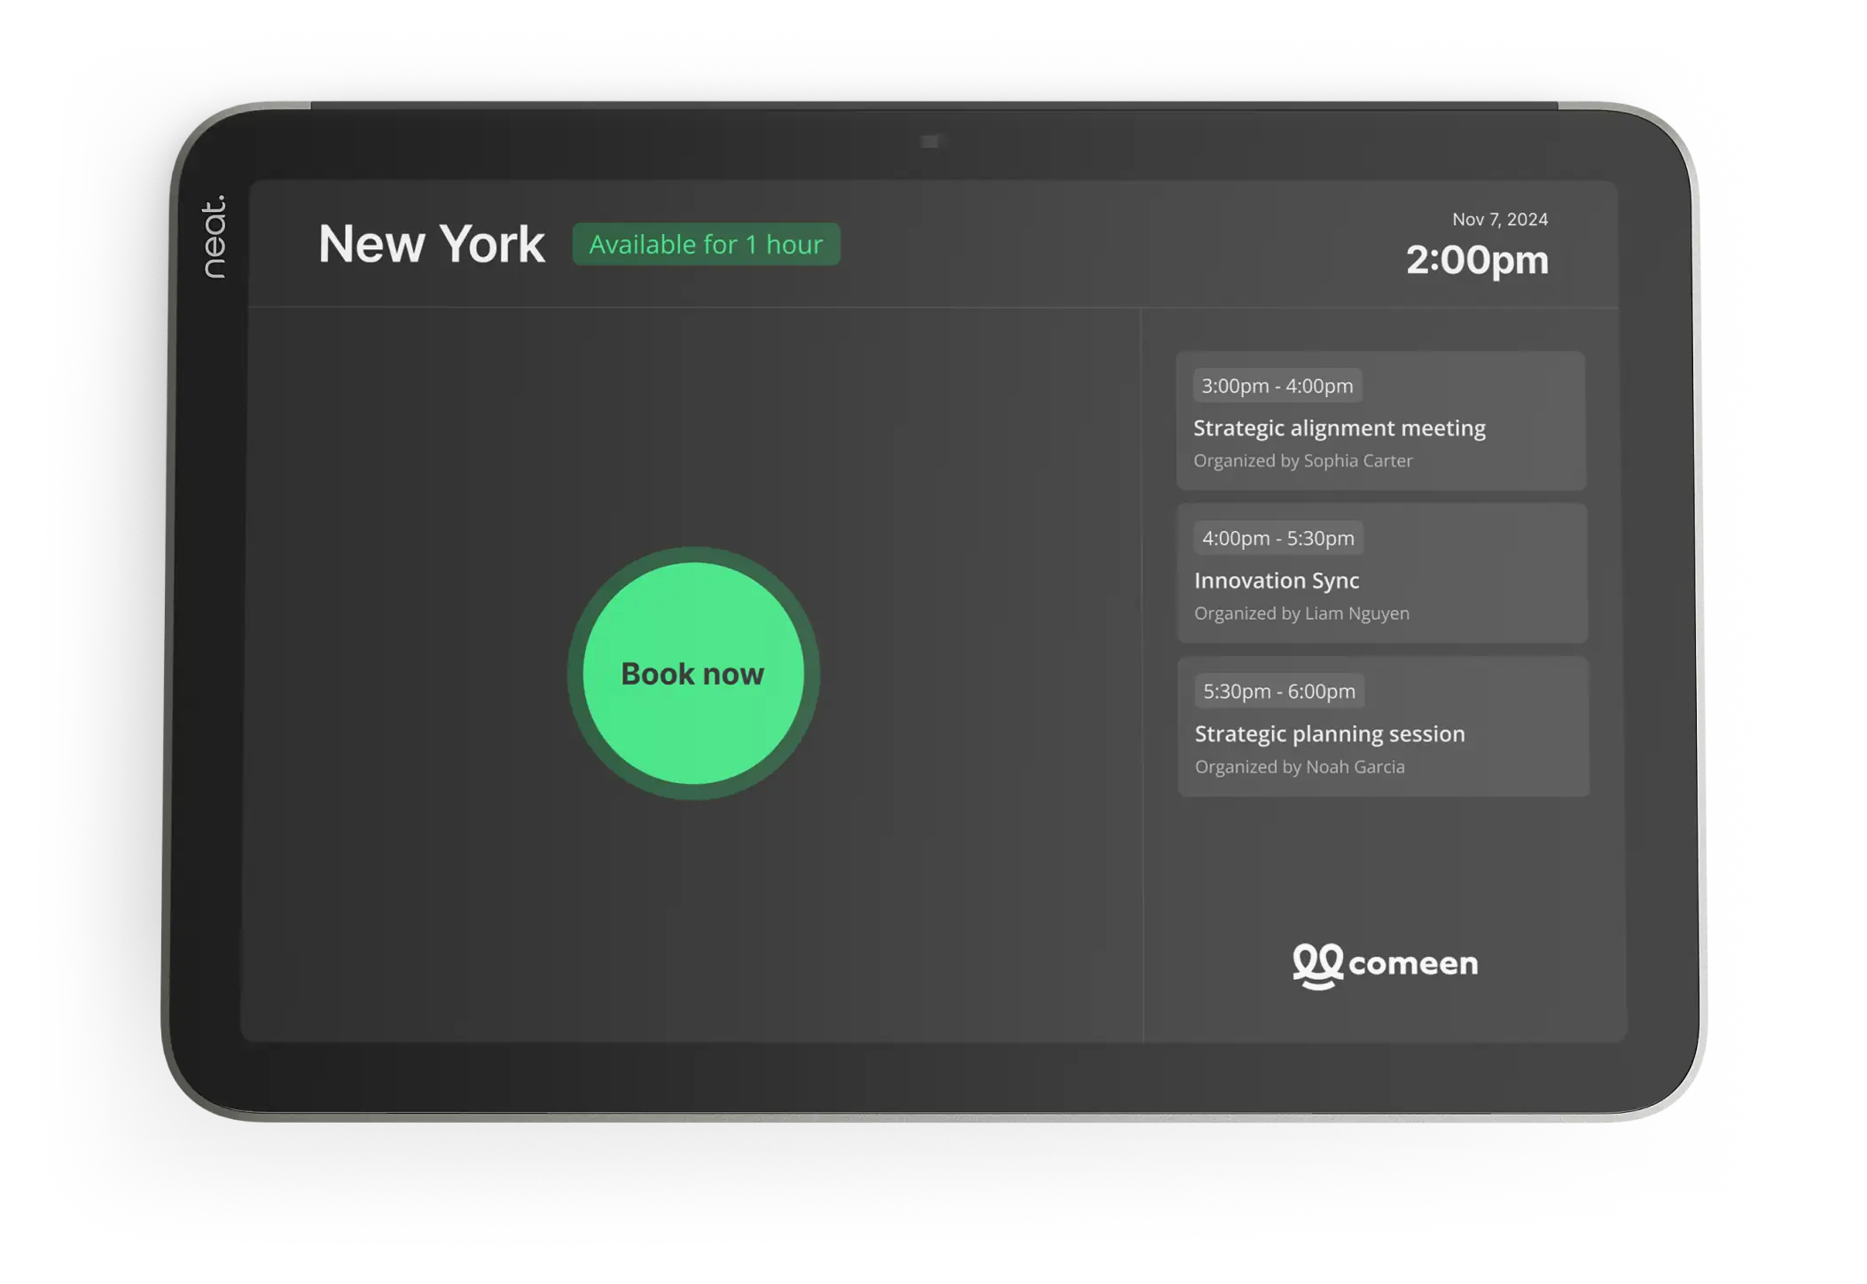The width and height of the screenshot is (1867, 1284).
Task: Click the Strategic planning session title
Action: click(1329, 734)
